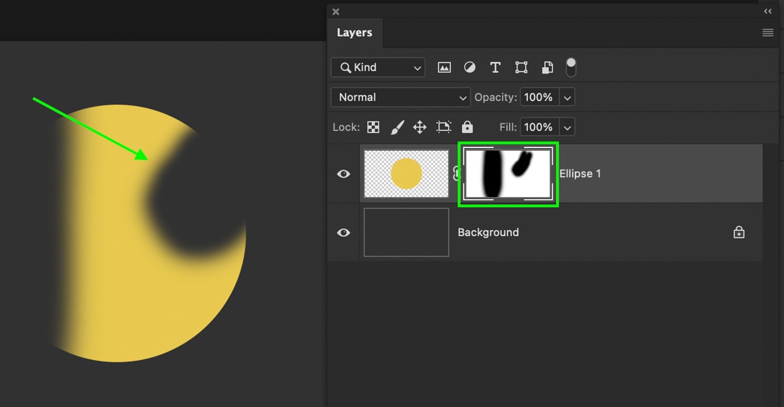The width and height of the screenshot is (784, 407).
Task: Lock transparent pixels checkerboard icon
Action: coord(373,127)
